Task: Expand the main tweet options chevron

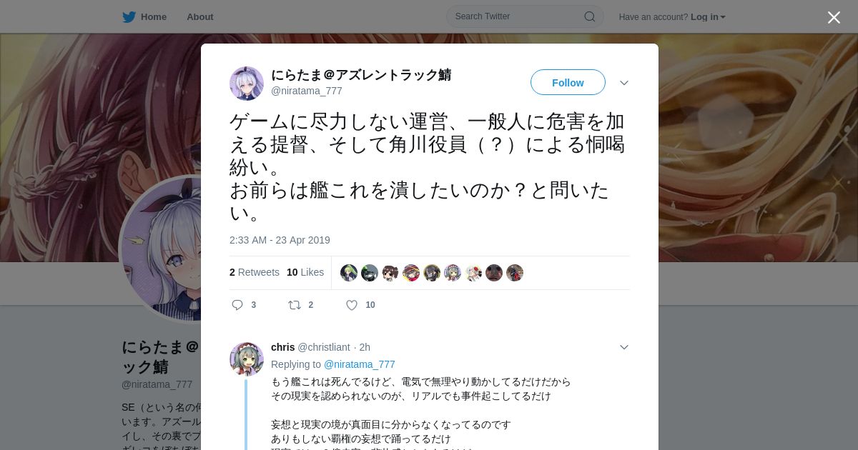Action: (x=624, y=83)
